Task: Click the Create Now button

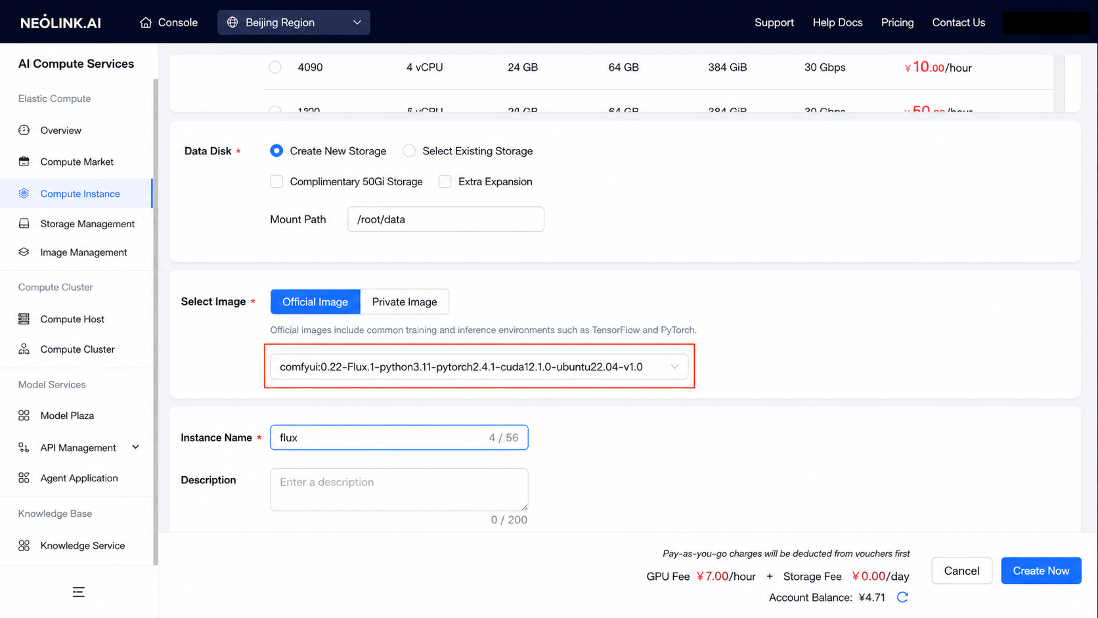Action: pos(1041,571)
